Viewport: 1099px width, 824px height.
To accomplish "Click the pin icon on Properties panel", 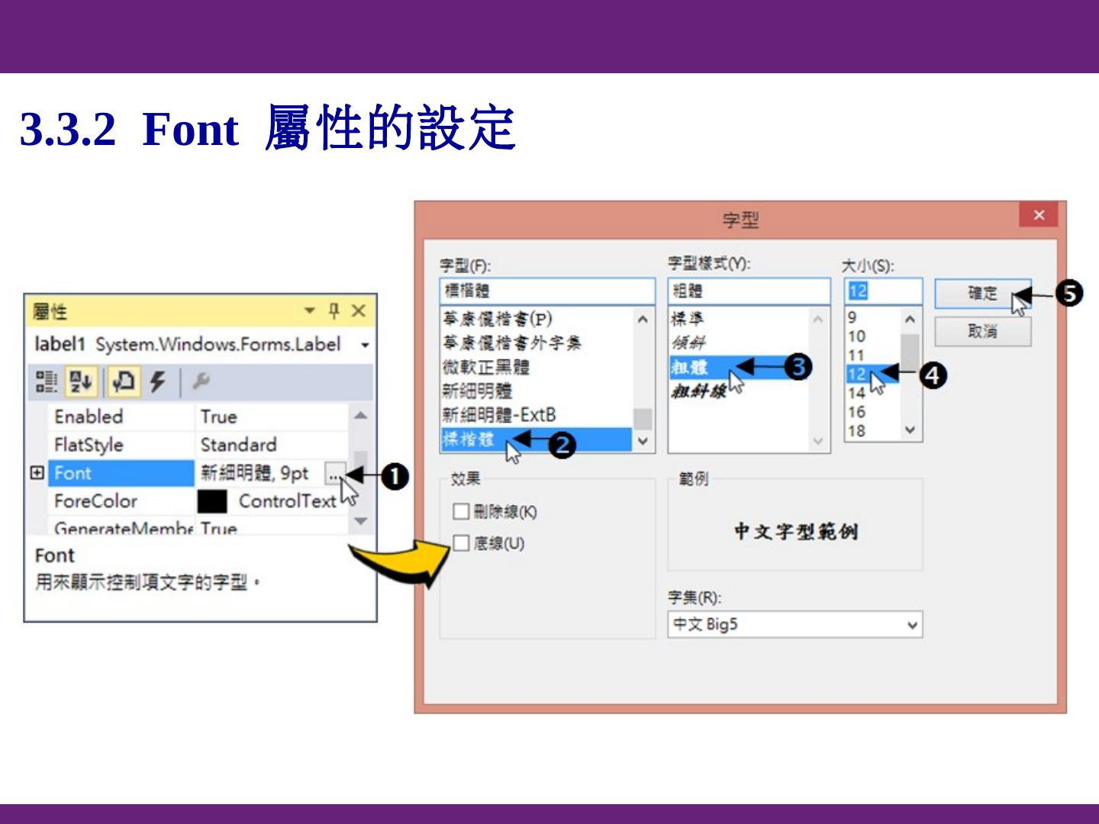I will [334, 311].
